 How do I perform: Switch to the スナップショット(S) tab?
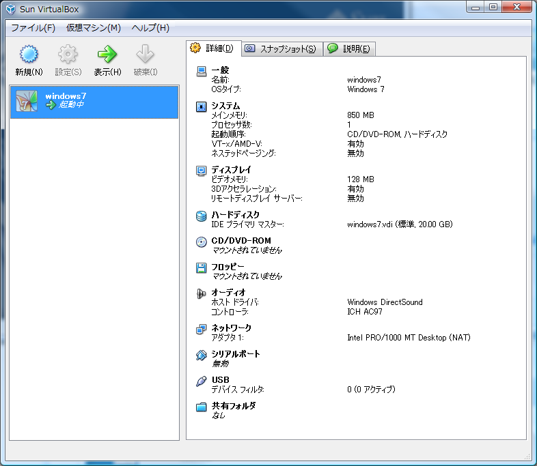click(282, 49)
